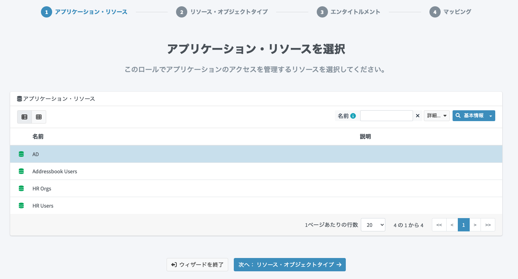The height and width of the screenshot is (279, 518).
Task: Go to next page with > button
Action: point(475,225)
